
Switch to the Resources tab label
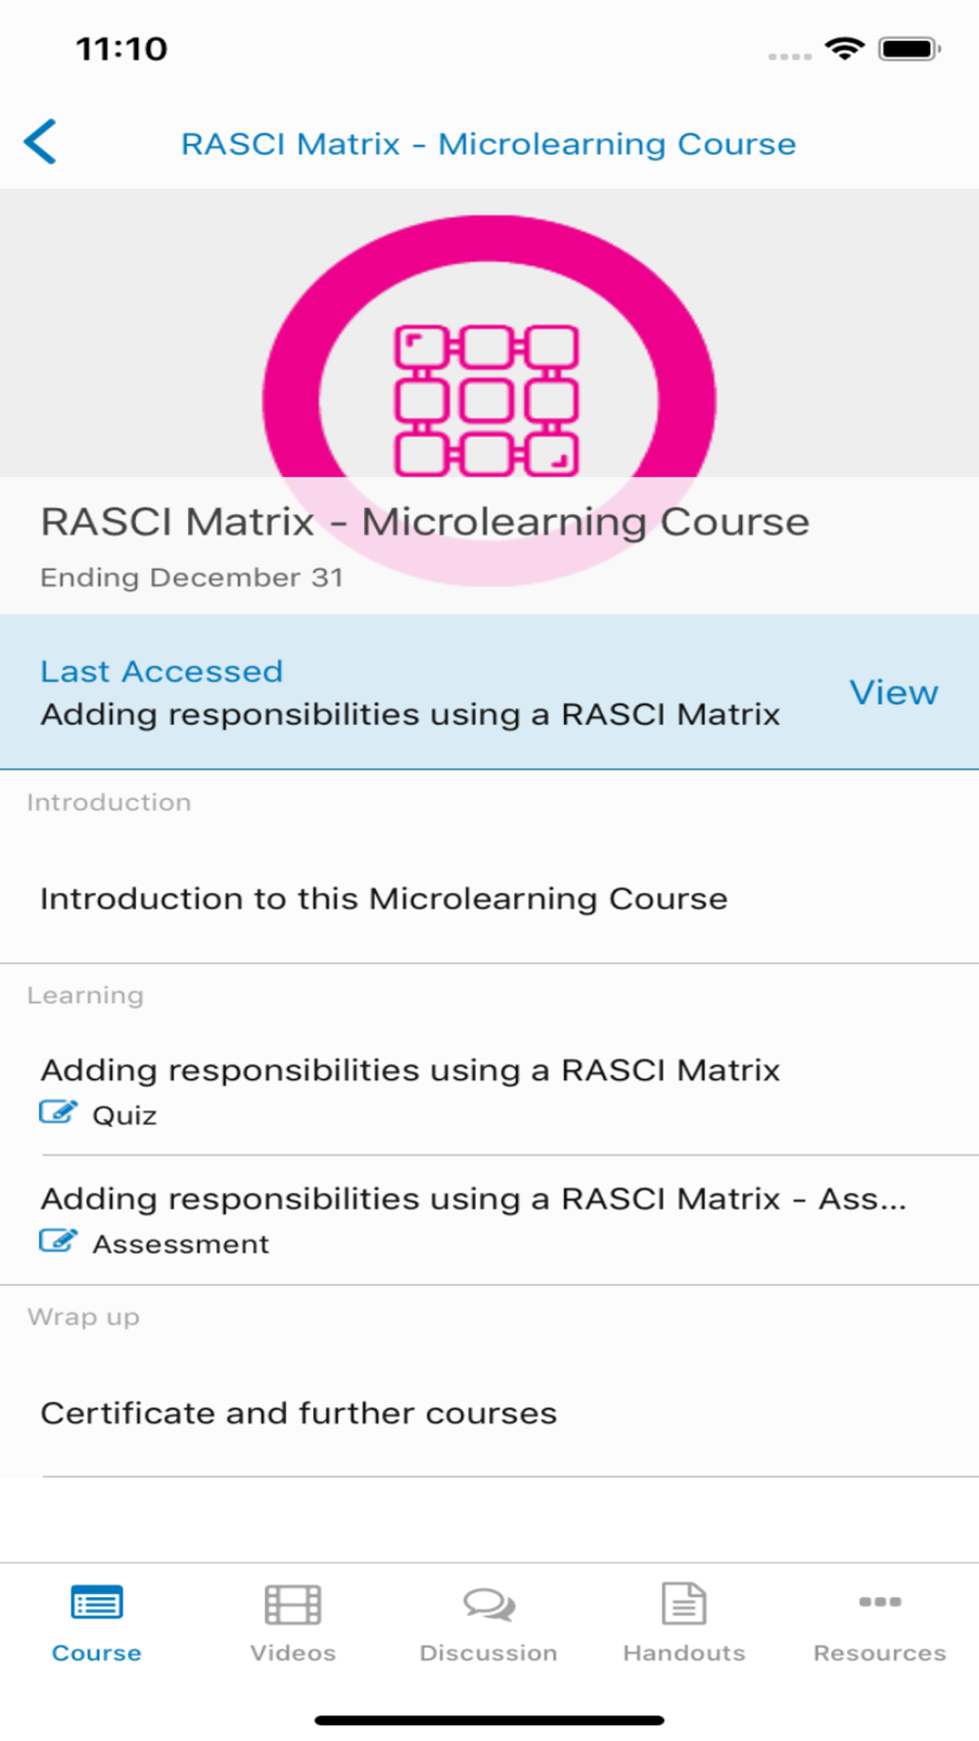point(880,1653)
